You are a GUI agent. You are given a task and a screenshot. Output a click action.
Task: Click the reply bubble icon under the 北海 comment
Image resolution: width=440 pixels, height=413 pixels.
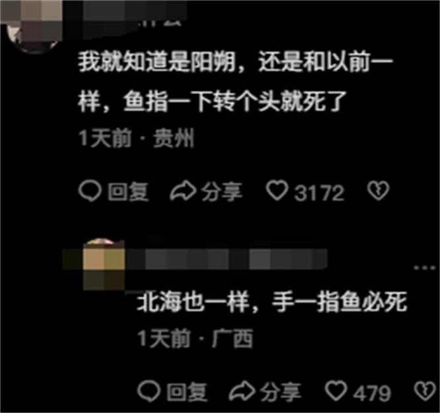[149, 391]
